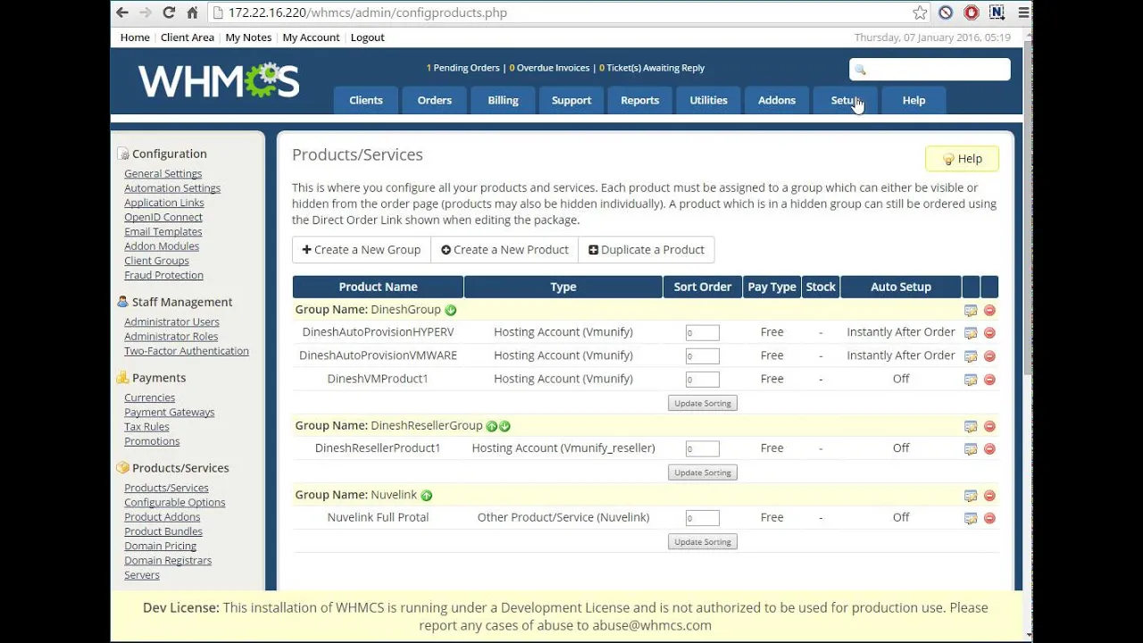Click the yellow Help button

[962, 159]
